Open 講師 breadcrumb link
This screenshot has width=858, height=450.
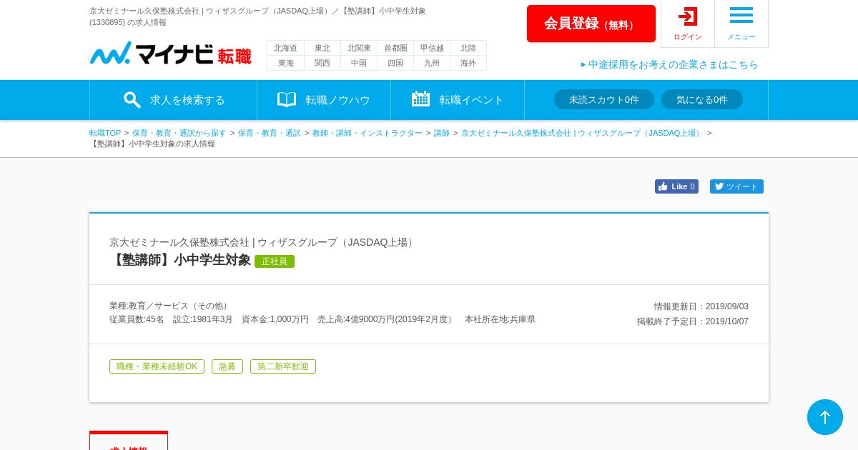tap(442, 133)
